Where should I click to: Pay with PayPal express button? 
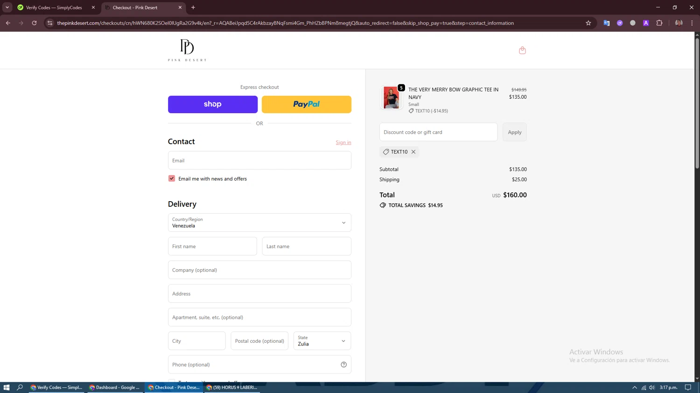click(x=307, y=104)
